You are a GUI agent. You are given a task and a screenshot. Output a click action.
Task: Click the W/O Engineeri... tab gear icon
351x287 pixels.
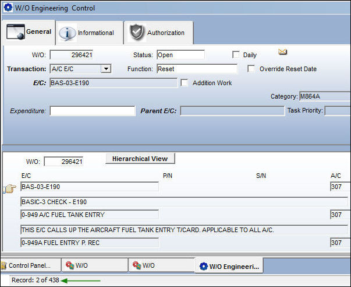tap(204, 267)
